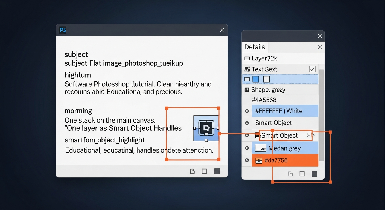This screenshot has height=210, width=385.
Task: Click the 'One layer as Smart Object Handlles' line
Action: tap(123, 128)
